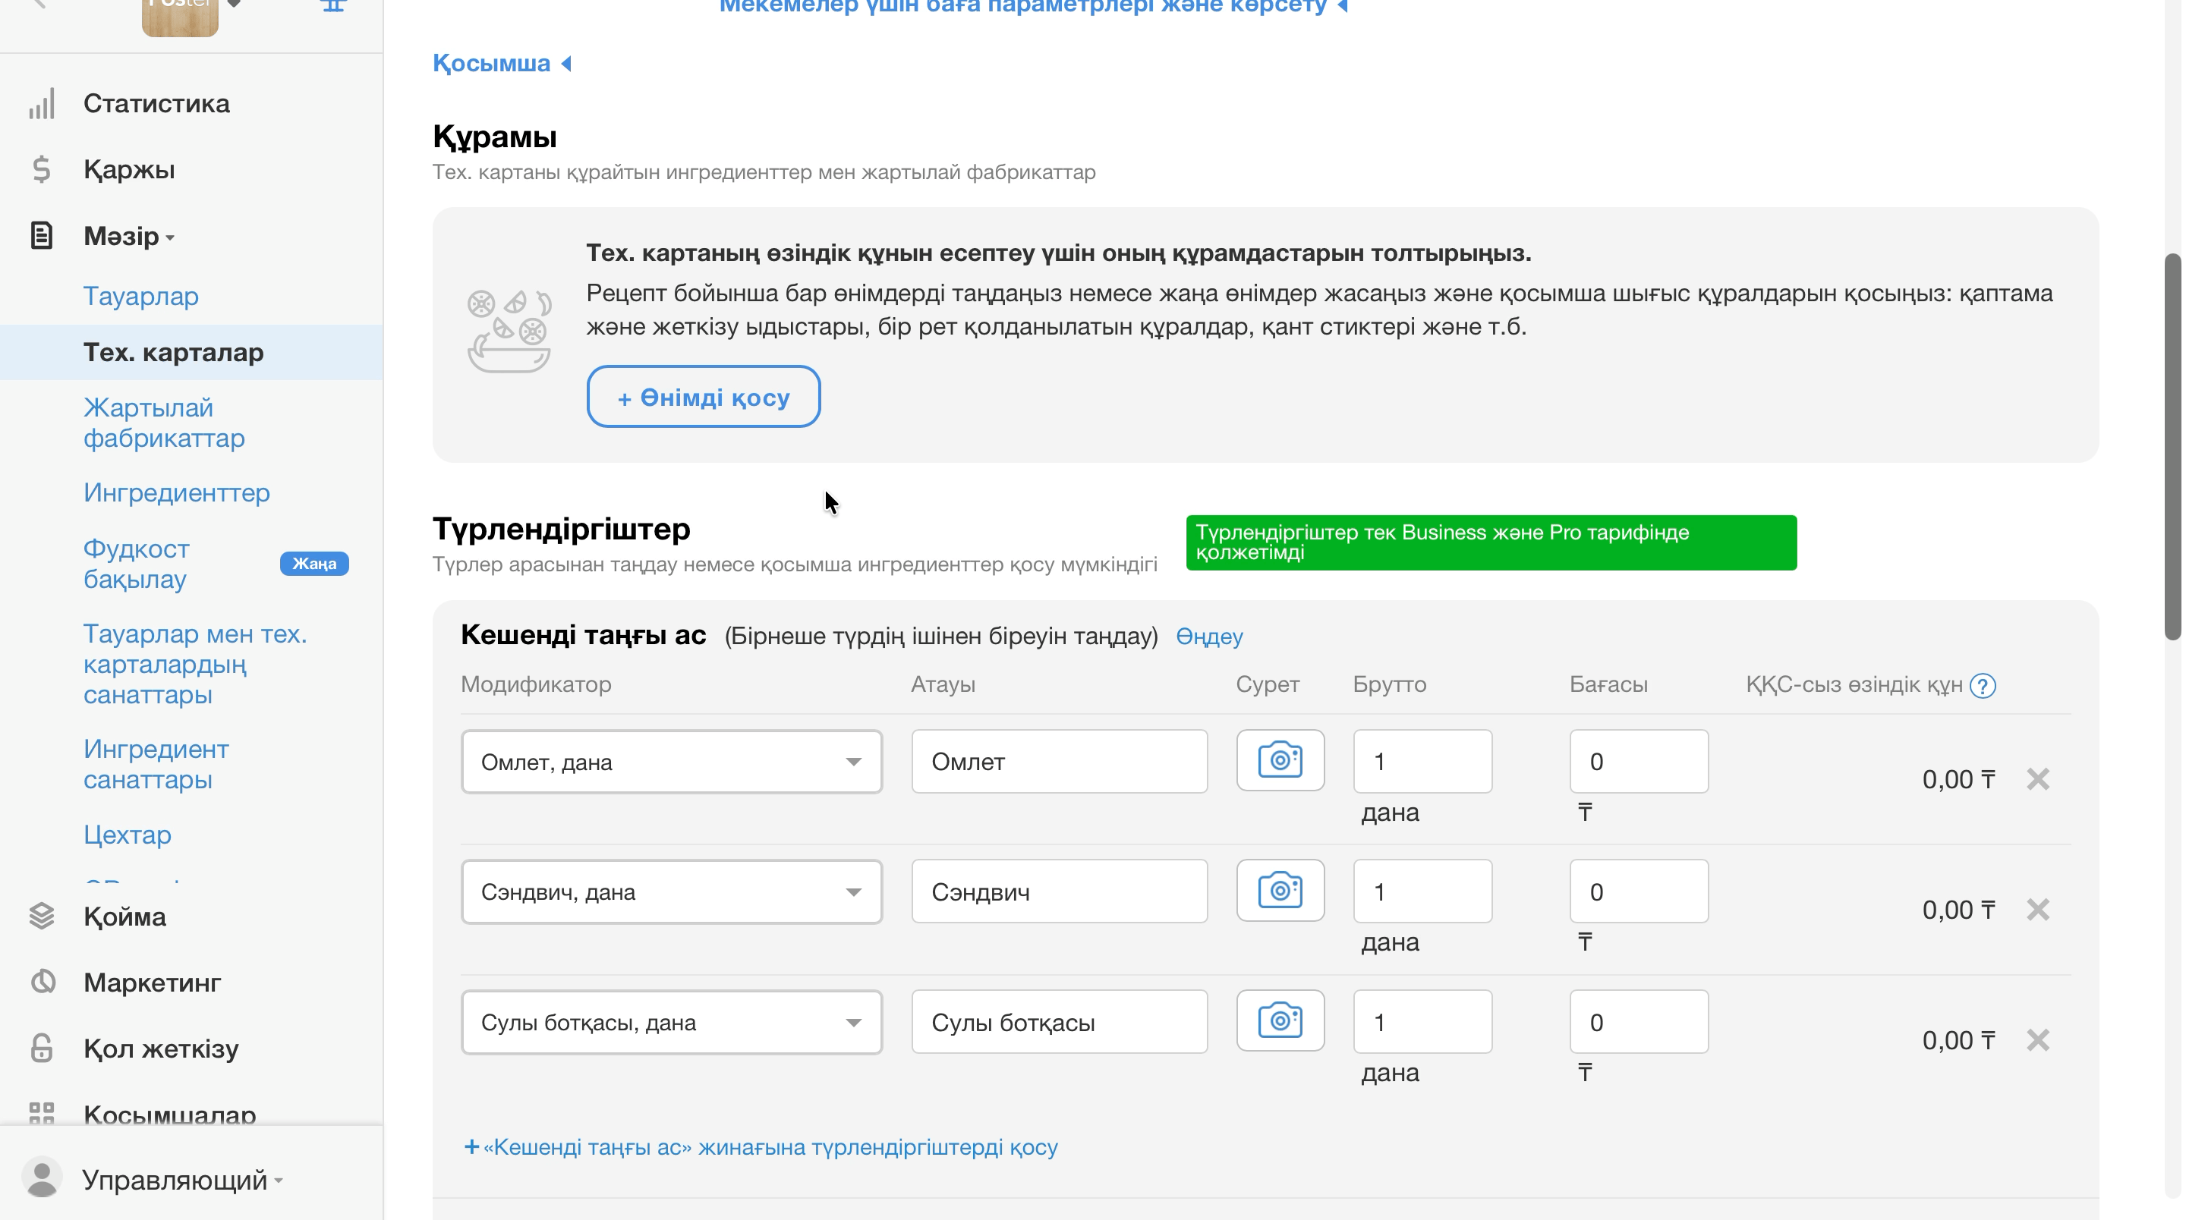Screen dimensions: 2186x1220
Task: Open Ингредиент санаттары page
Action: pos(156,763)
